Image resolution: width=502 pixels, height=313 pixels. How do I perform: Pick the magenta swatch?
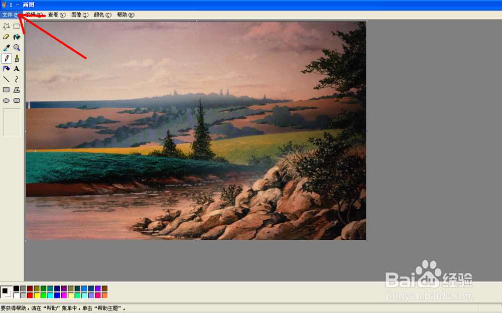64,295
